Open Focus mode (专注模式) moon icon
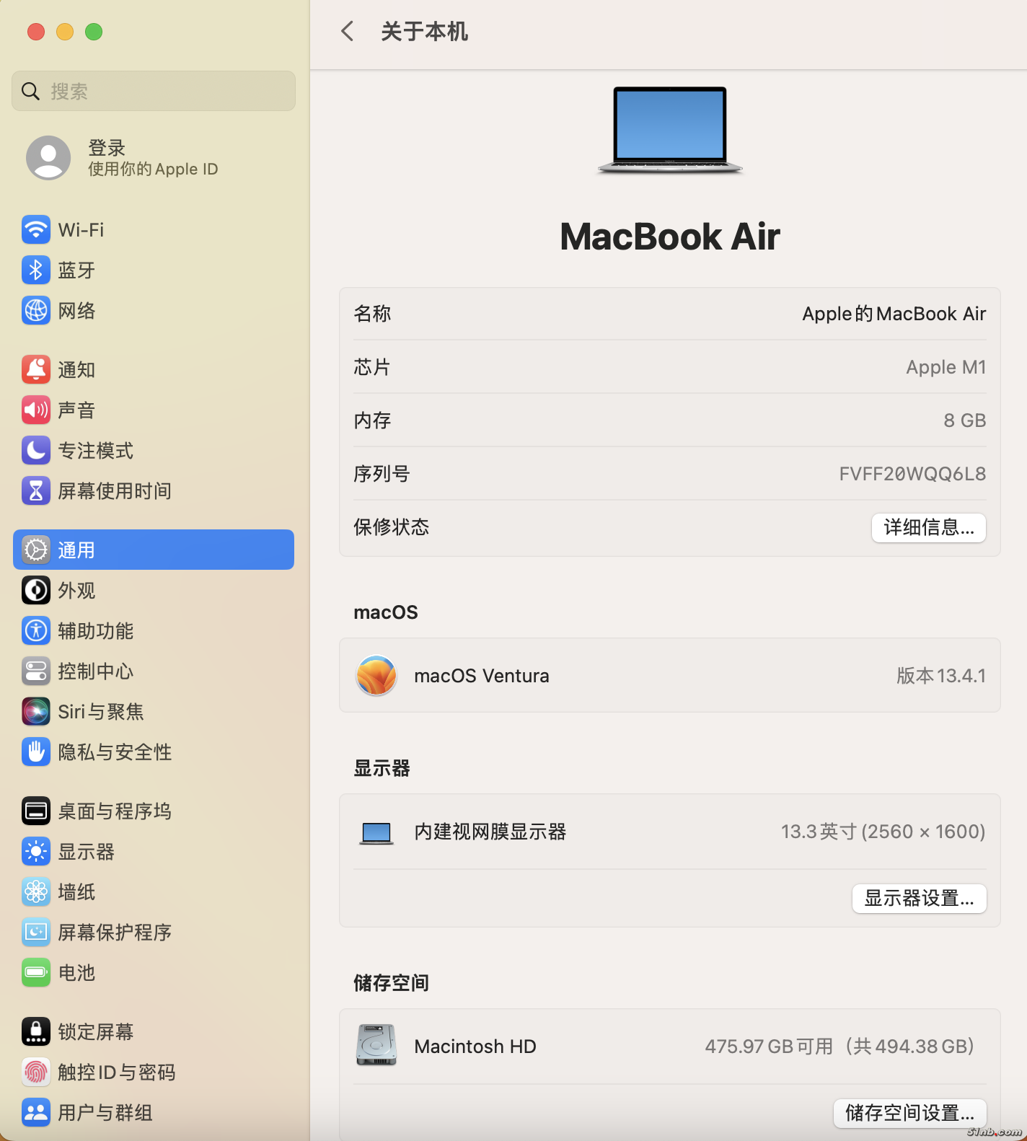 tap(36, 451)
